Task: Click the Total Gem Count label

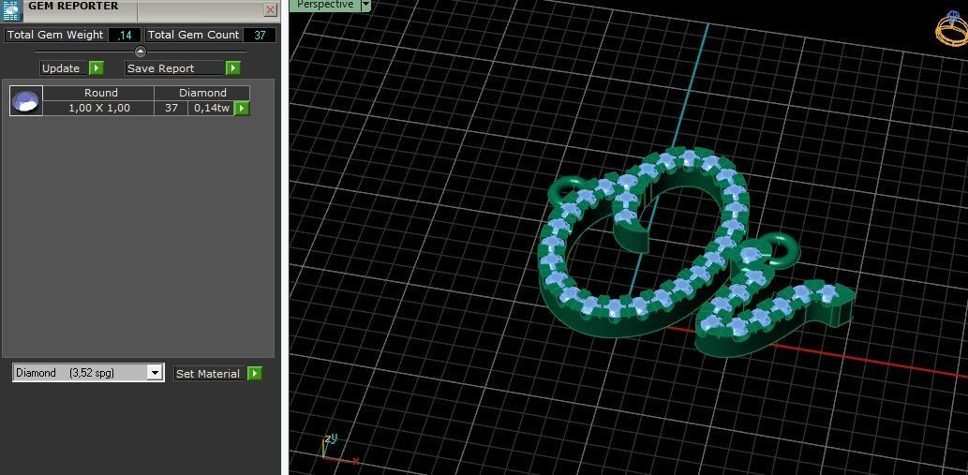Action: coord(193,36)
